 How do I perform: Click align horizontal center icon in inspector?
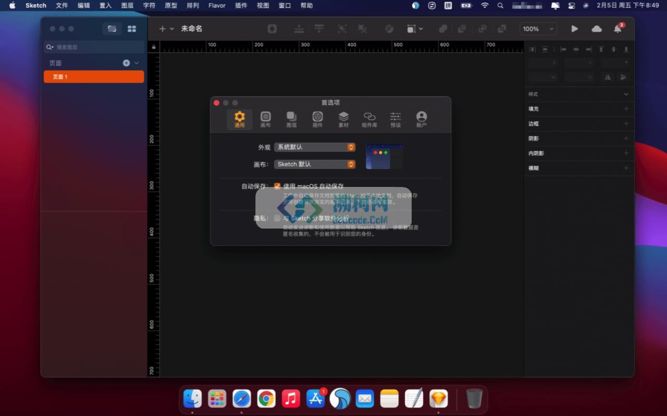coord(576,49)
